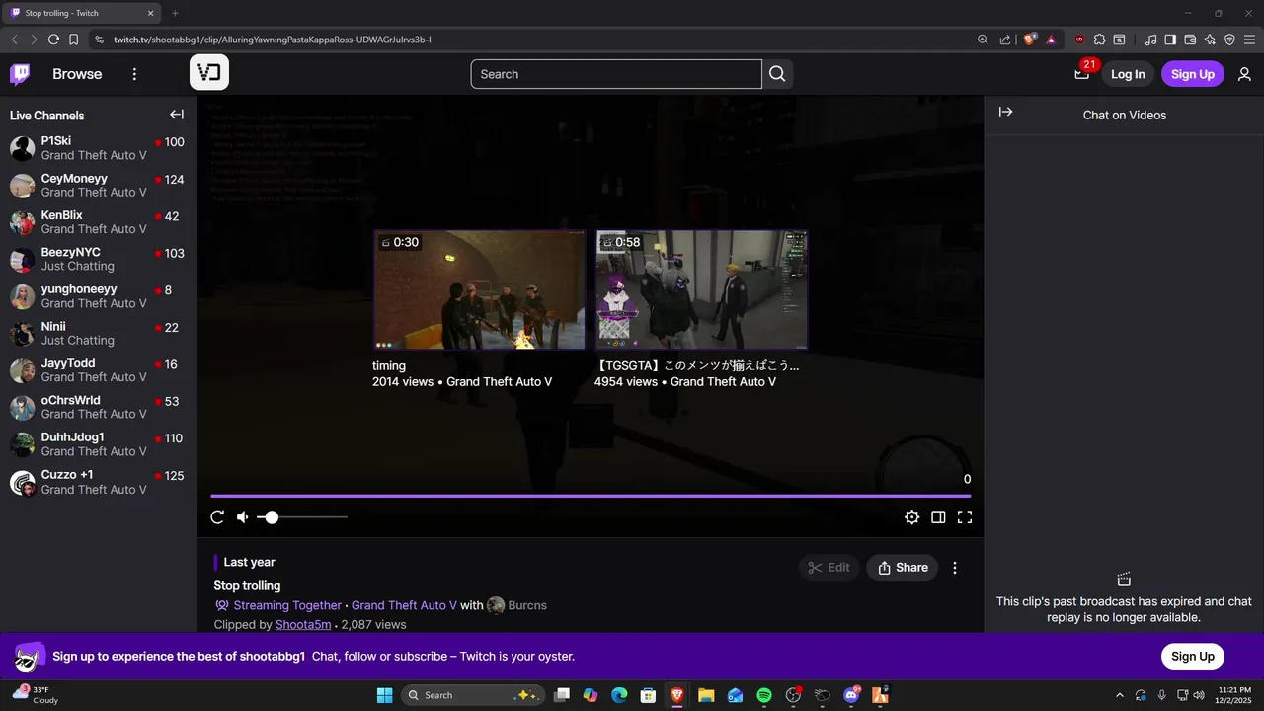
Task: Toggle theatre mode on the player
Action: point(938,517)
